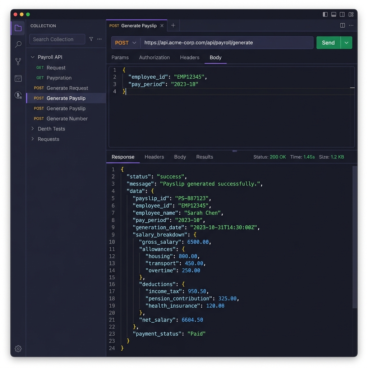This screenshot has width=368, height=368.
Task: Close the Generate Payslip tab
Action: (162, 26)
